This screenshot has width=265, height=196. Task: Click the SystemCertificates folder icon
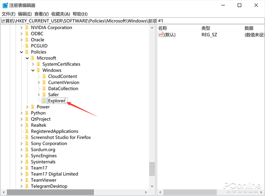(x=38, y=64)
